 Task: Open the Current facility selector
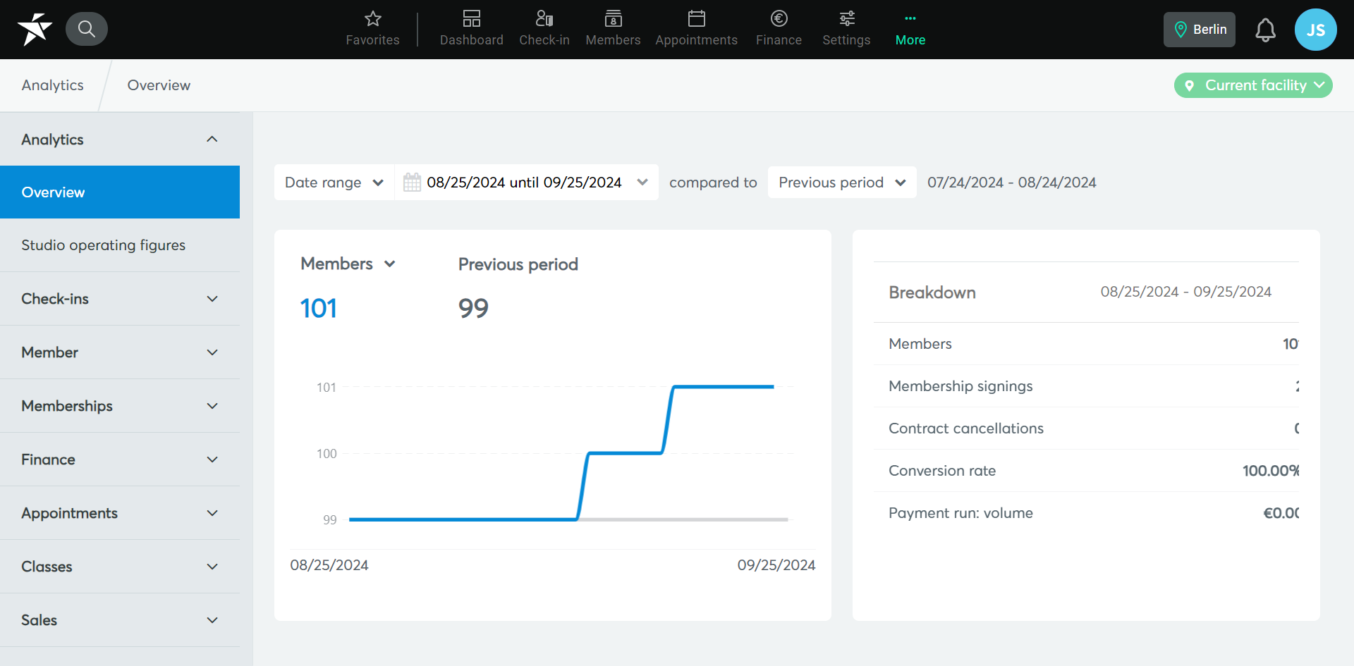(1253, 85)
